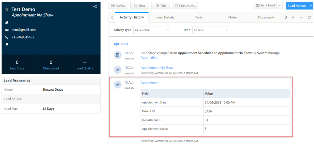The height and width of the screenshot is (144, 314).
Task: Click the refresh icon beside the tabs
Action: click(x=309, y=17)
